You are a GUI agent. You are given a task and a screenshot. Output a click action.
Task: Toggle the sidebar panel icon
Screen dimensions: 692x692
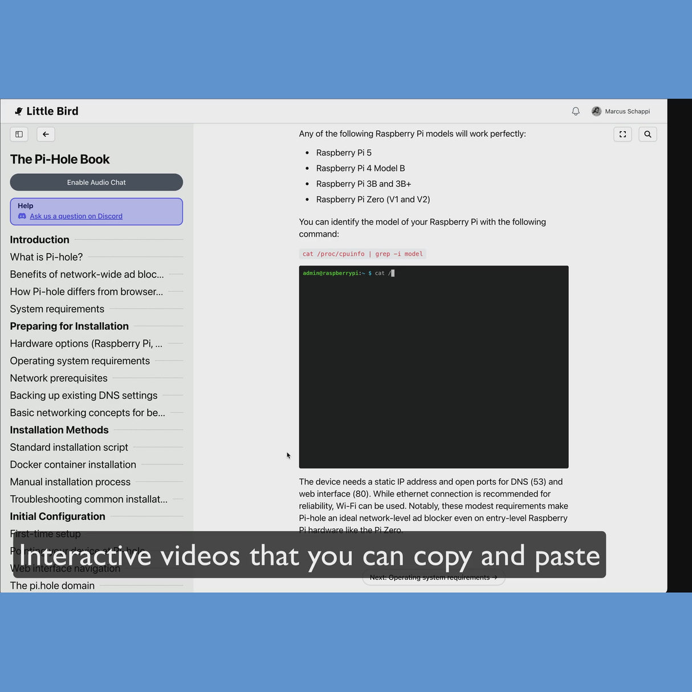19,135
